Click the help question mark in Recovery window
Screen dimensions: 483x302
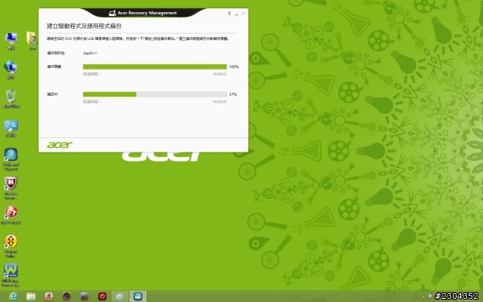[x=229, y=14]
